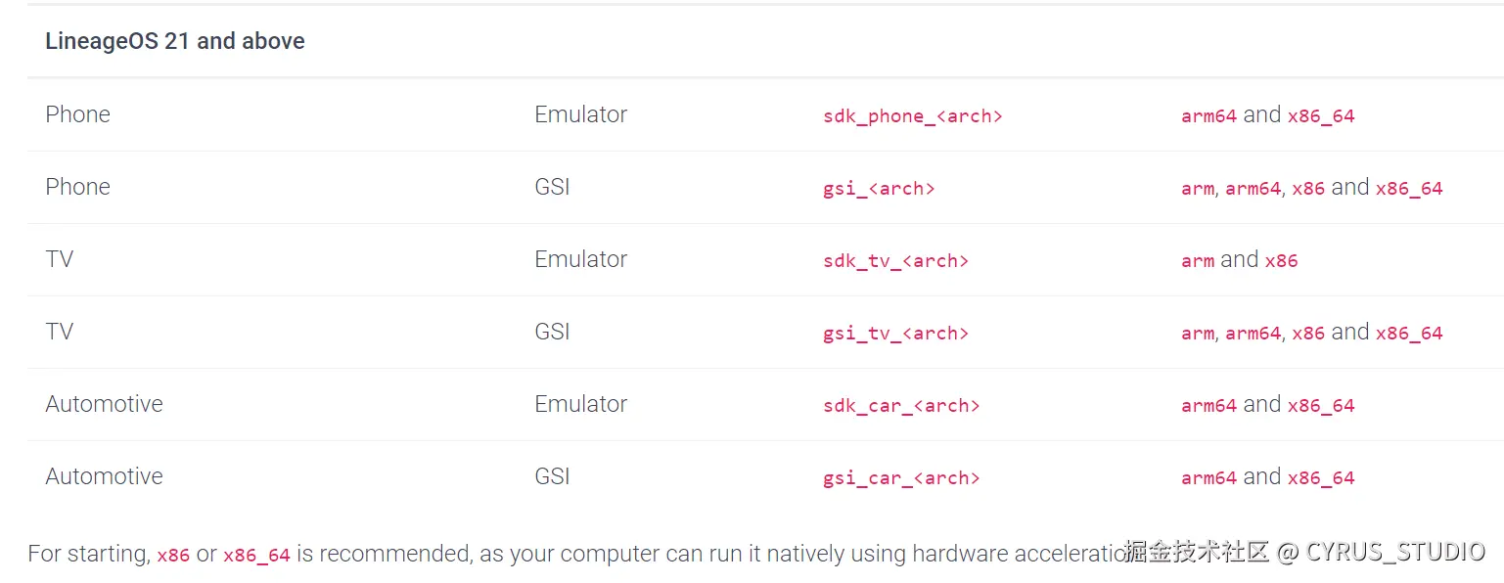Click x86 in the sdk_tv row
The width and height of the screenshot is (1504, 583).
[1281, 261]
